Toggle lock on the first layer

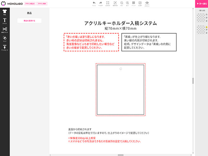(x=207, y=14)
